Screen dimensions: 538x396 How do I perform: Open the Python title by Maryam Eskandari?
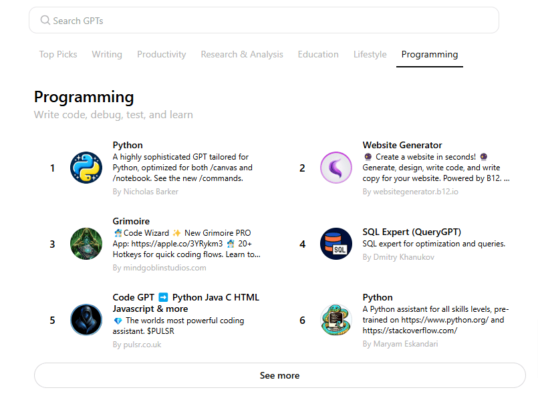click(x=378, y=297)
